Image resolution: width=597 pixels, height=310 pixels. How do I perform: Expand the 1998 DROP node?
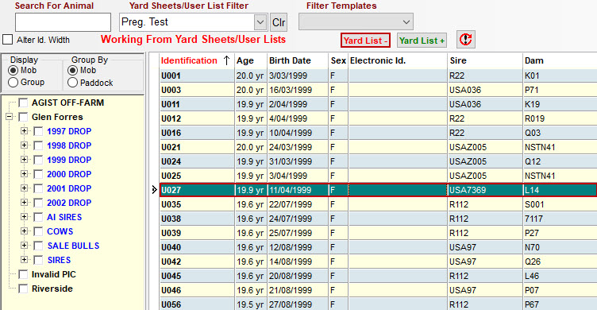click(24, 145)
